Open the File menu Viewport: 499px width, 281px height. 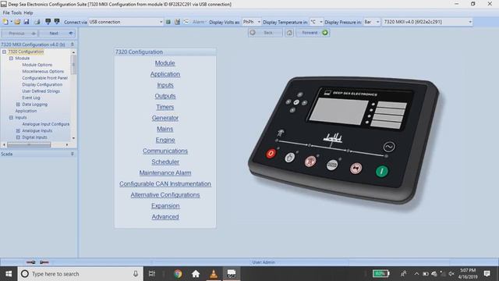pos(6,12)
